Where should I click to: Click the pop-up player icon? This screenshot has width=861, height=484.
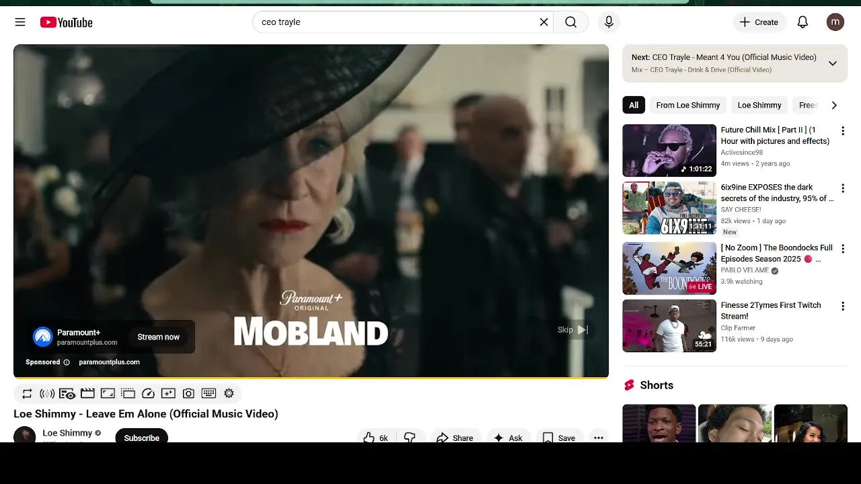[128, 393]
